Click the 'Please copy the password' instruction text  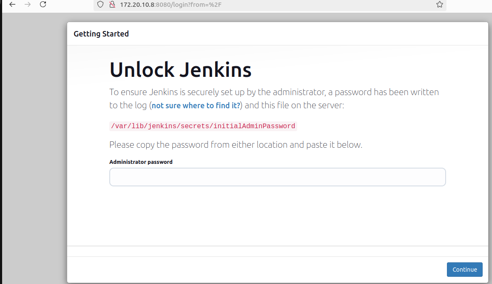point(236,145)
